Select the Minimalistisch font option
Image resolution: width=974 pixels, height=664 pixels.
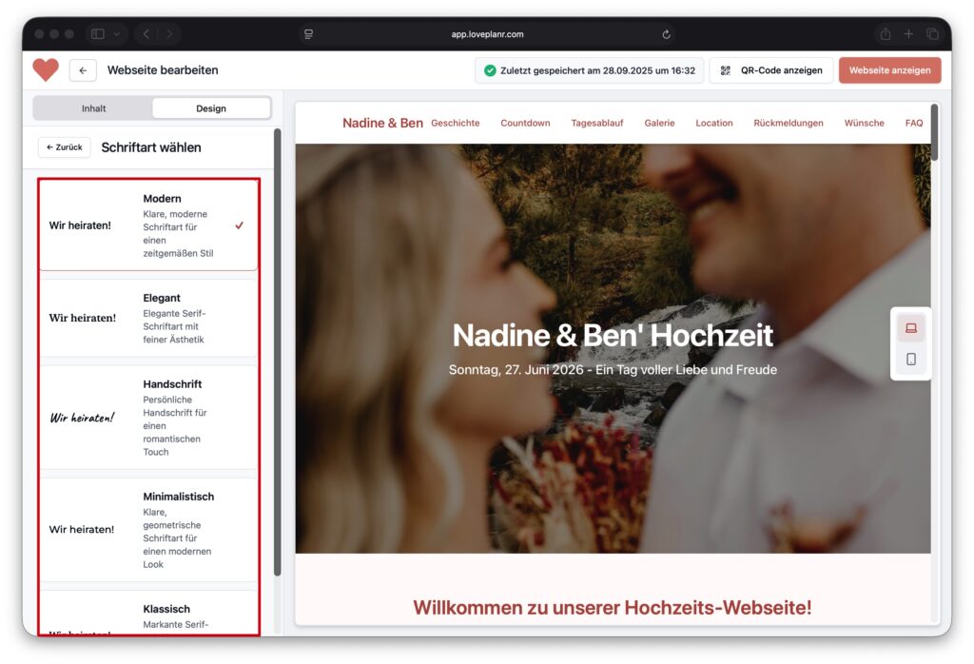pos(148,529)
